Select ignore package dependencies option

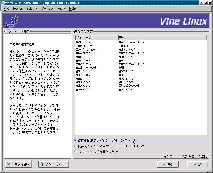[x=75, y=152]
